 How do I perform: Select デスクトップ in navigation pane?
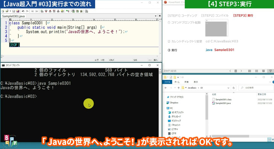pos(174,121)
